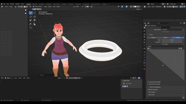Adjust the bevel Resolution slider

[x=172, y=42]
